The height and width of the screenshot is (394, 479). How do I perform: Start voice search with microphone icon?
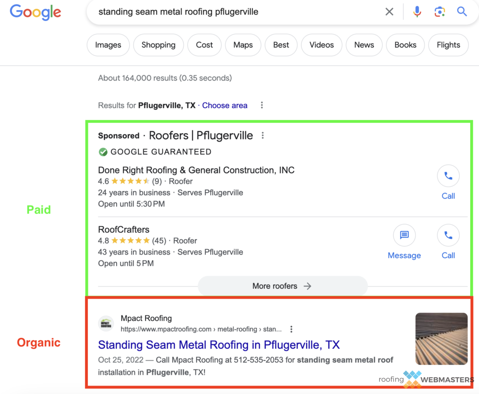(417, 12)
